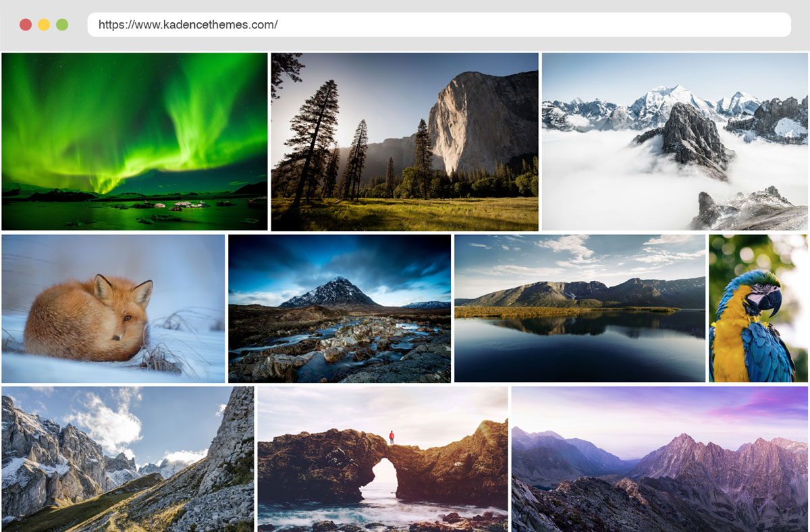
Task: Open the blue-and-yellow macaw parrot photo
Action: [758, 309]
